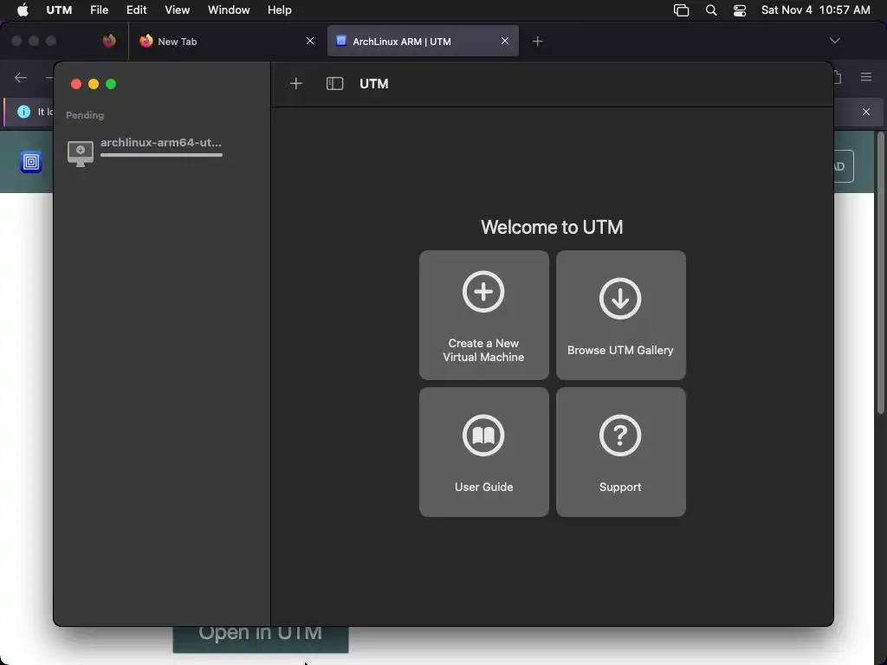Open the User Guide
Screen dimensions: 887x665
[x=483, y=452]
